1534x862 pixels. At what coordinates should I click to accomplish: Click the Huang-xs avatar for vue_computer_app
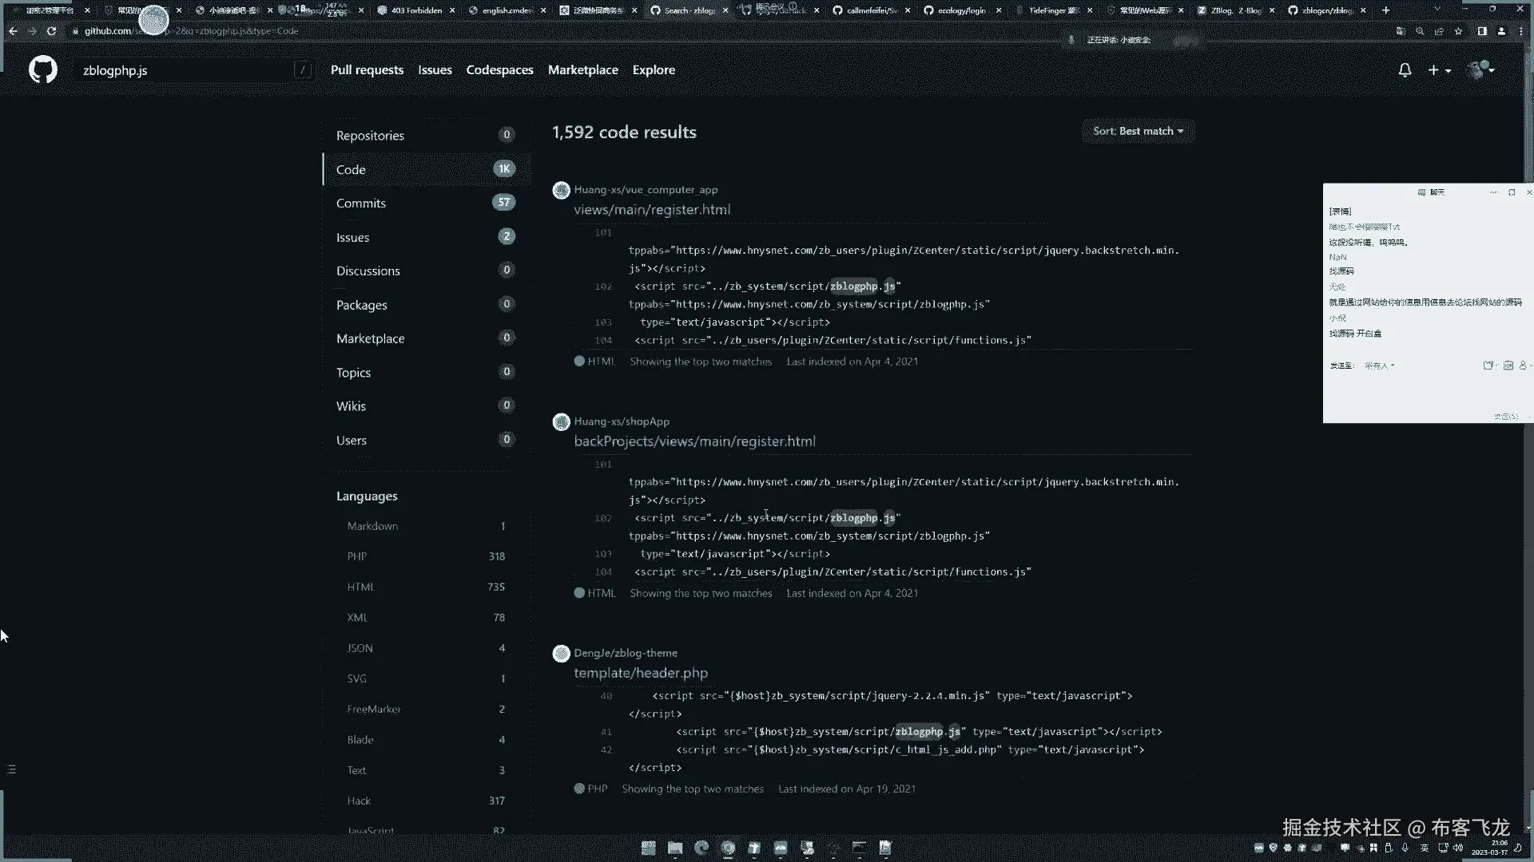coord(561,190)
